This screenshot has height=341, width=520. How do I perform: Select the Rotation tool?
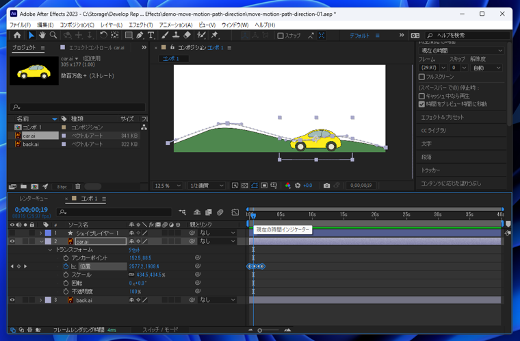(x=103, y=35)
